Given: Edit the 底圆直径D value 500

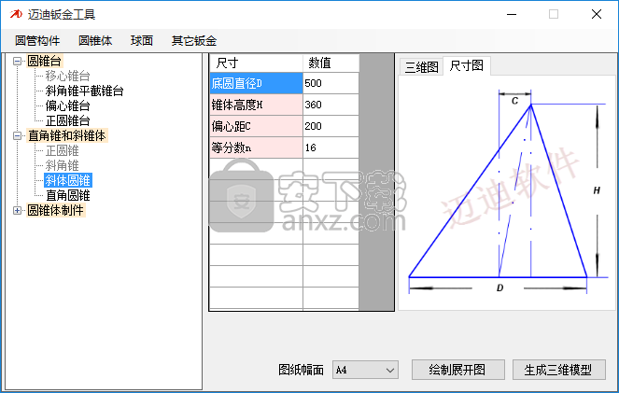Looking at the screenshot, I should point(331,83).
